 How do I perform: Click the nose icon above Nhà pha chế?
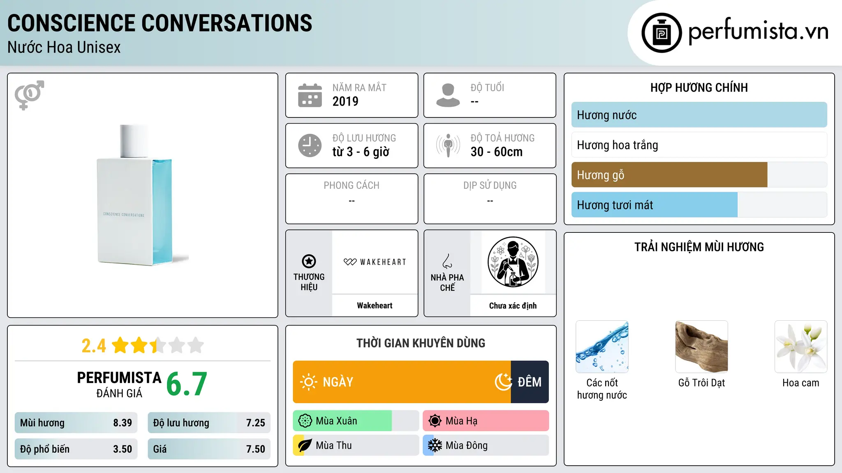(447, 261)
